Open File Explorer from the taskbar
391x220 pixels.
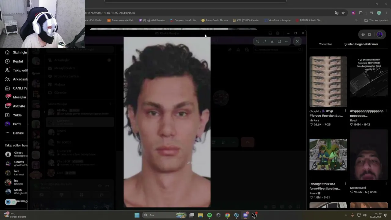tap(200, 215)
